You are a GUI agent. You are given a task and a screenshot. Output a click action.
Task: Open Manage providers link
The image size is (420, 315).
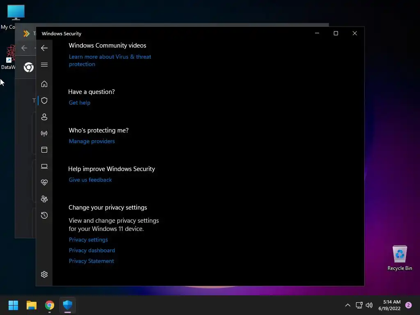tap(91, 141)
